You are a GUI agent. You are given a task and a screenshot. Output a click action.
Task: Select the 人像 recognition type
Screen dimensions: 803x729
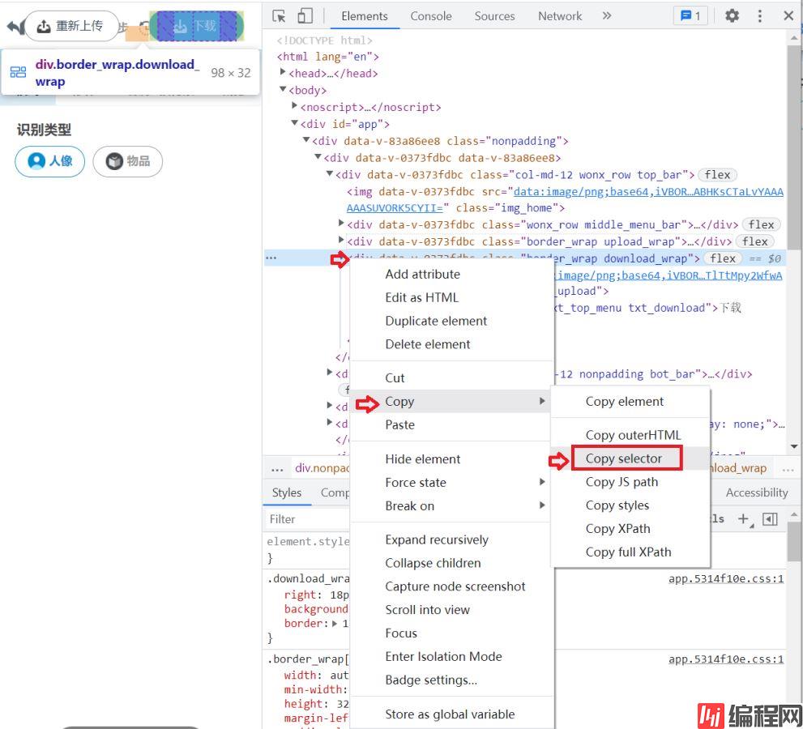50,161
